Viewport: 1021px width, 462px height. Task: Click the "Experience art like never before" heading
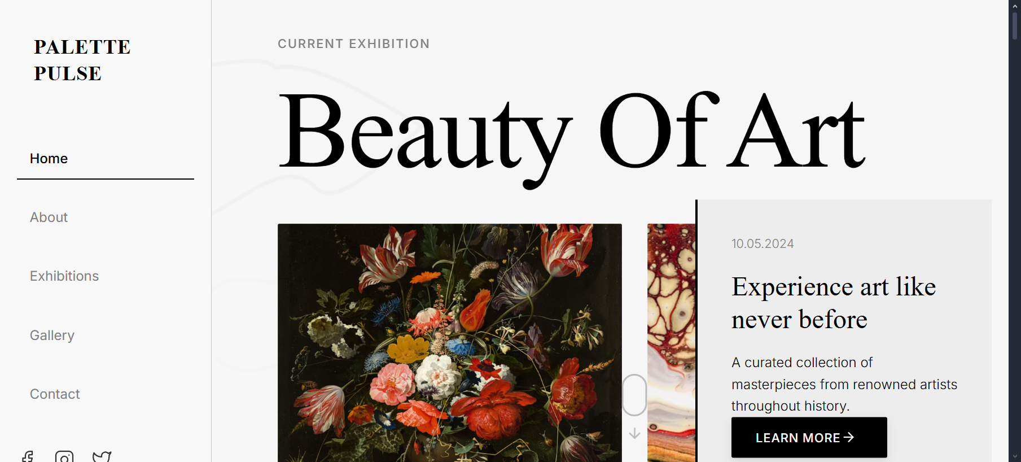pyautogui.click(x=833, y=303)
